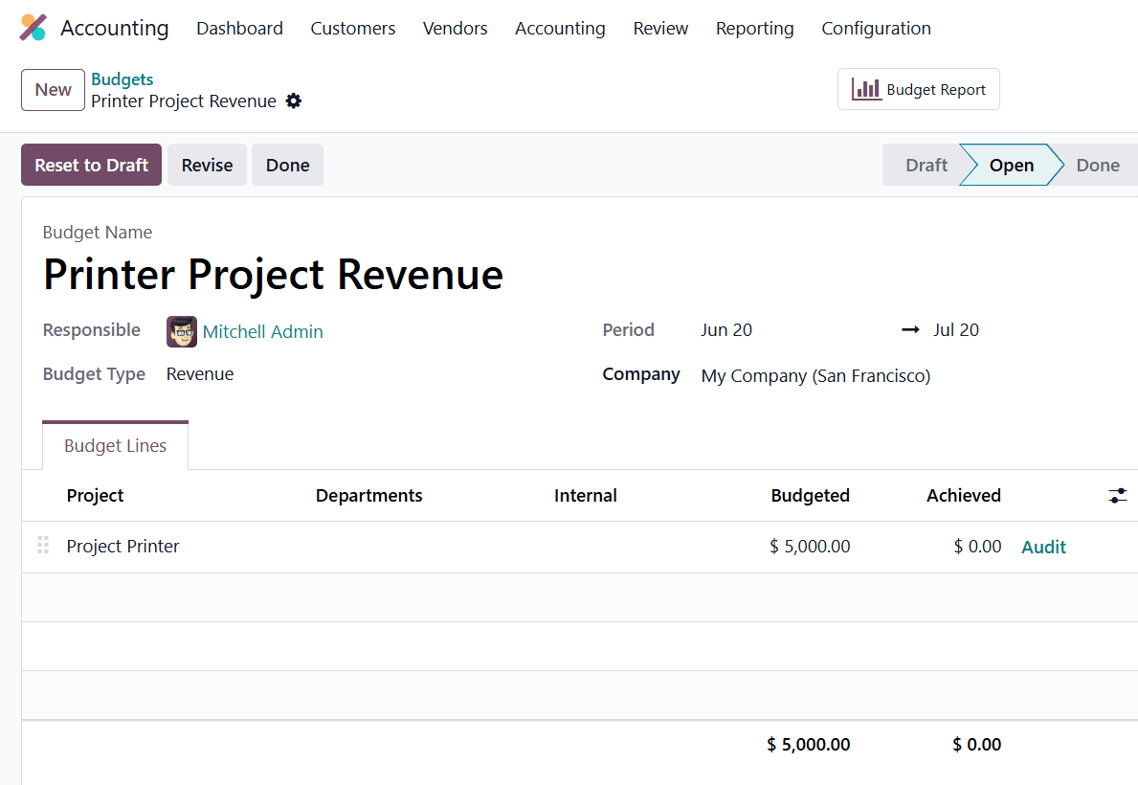This screenshot has height=785, width=1138.
Task: Open the column settings adjust icon
Action: pos(1118,495)
